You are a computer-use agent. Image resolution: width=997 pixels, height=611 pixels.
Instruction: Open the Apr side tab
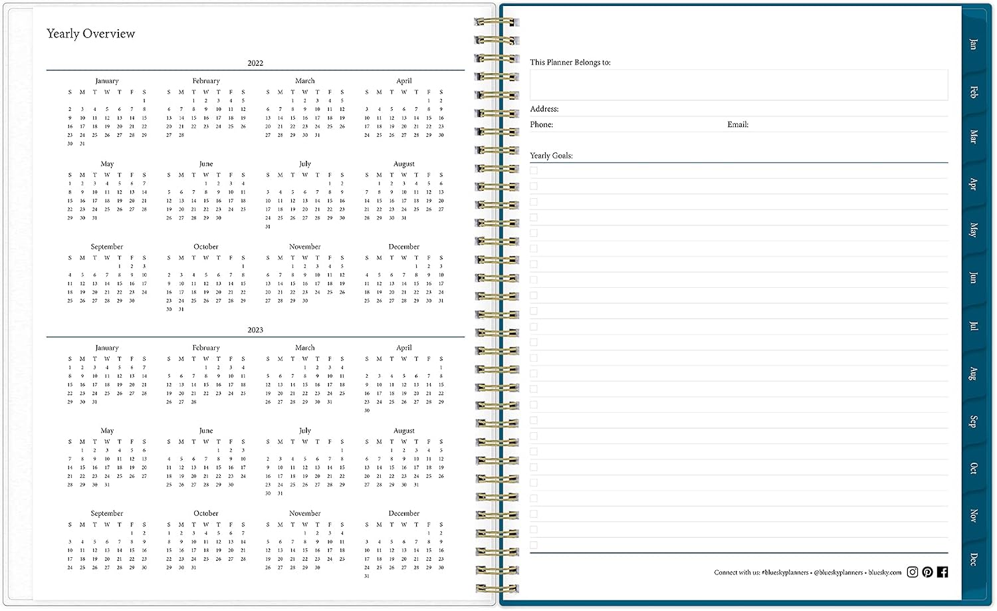pyautogui.click(x=973, y=183)
